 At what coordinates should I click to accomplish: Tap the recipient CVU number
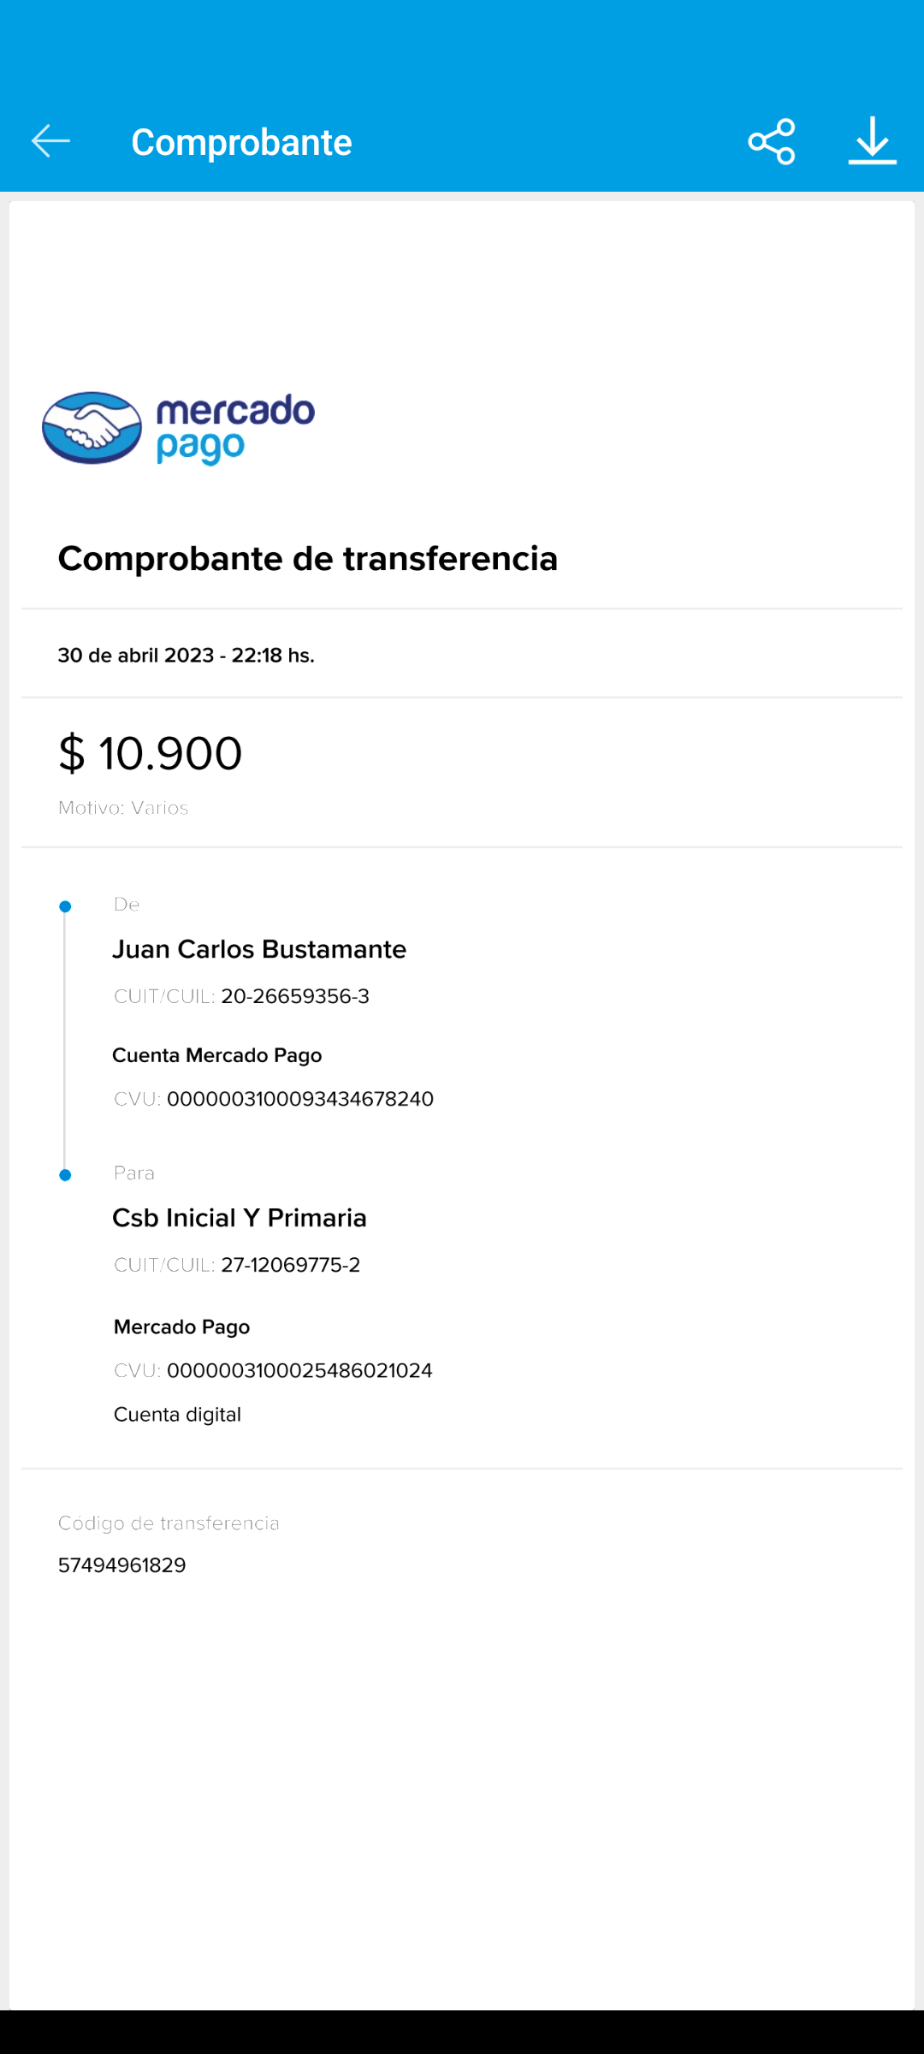[x=299, y=1371]
